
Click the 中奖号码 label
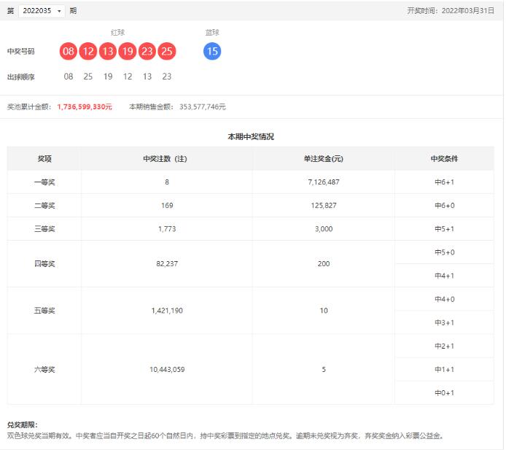click(20, 52)
